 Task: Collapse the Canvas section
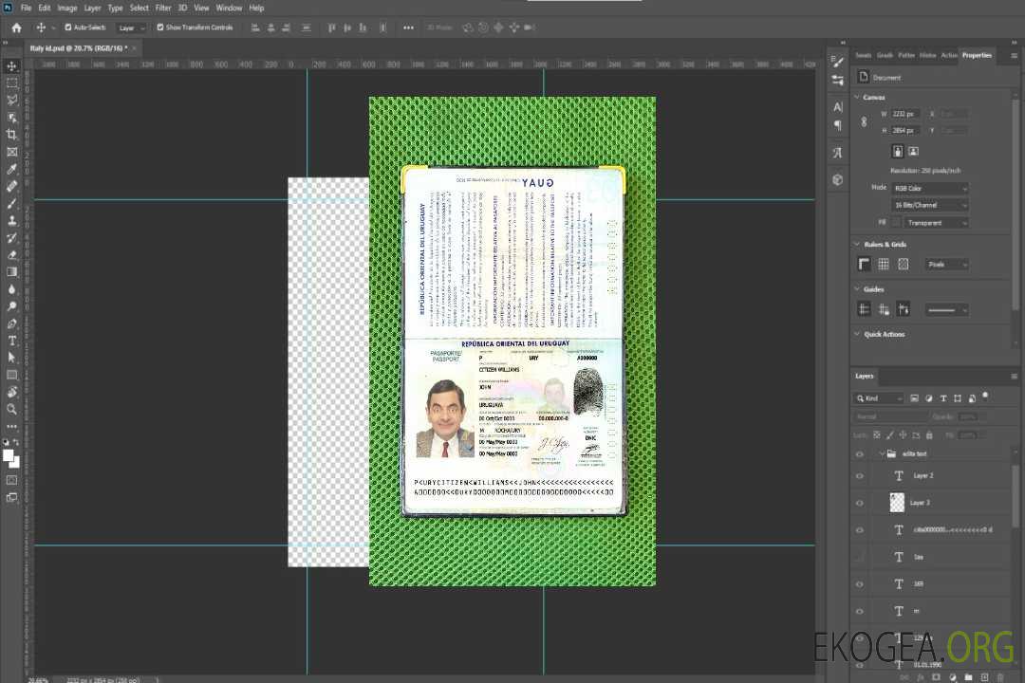click(x=857, y=98)
